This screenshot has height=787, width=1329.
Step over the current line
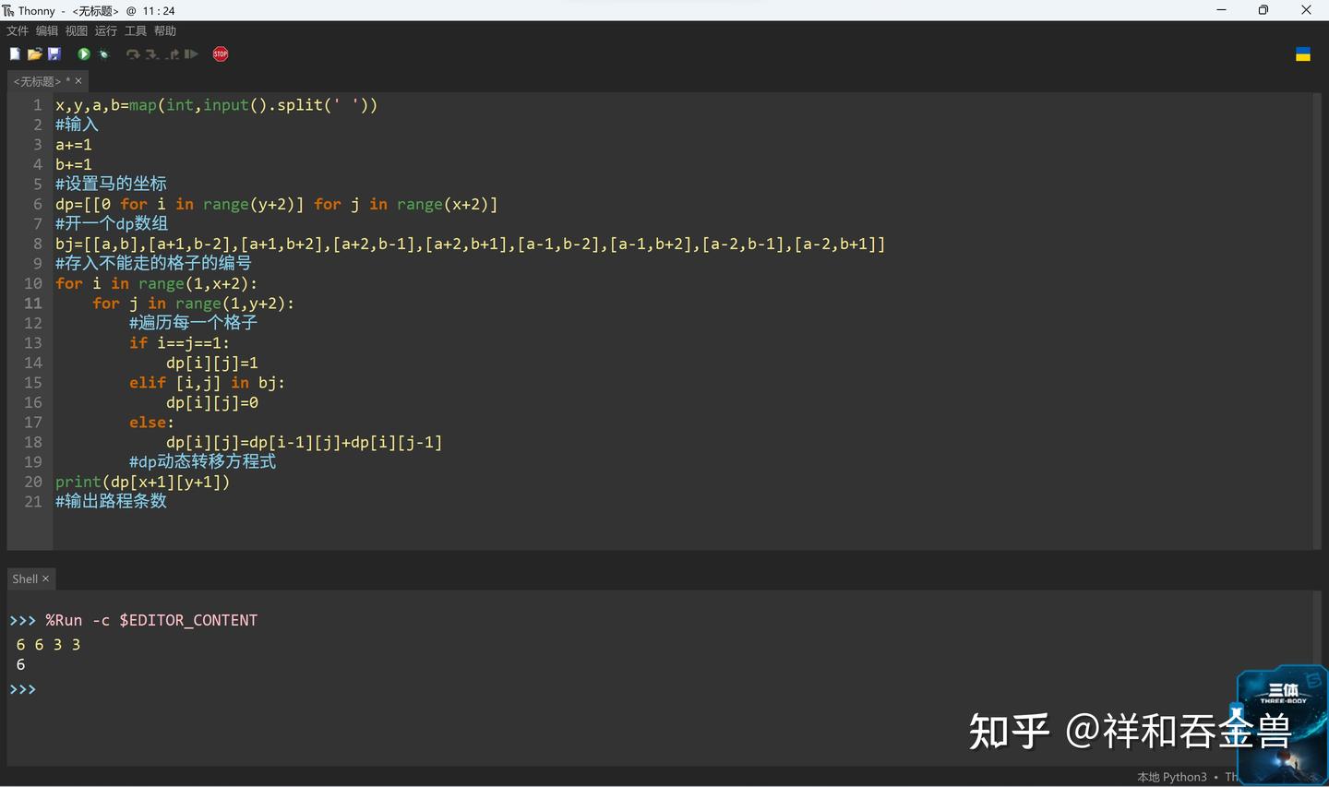(133, 54)
